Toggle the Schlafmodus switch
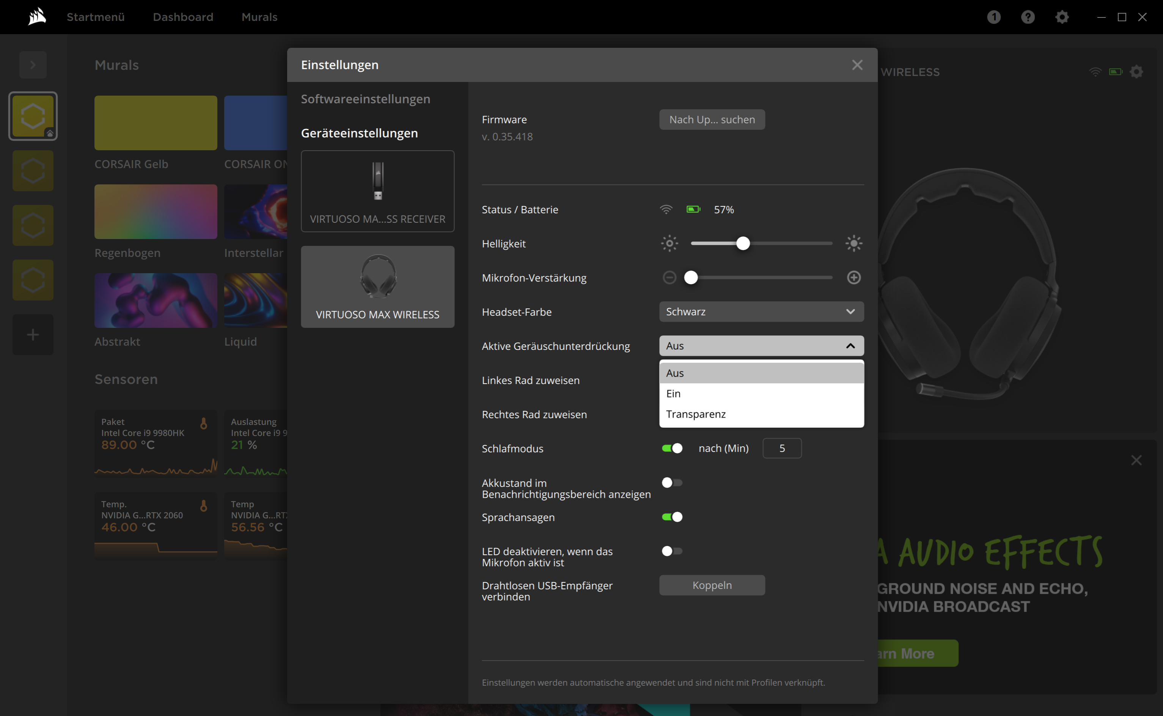This screenshot has width=1163, height=716. 672,448
